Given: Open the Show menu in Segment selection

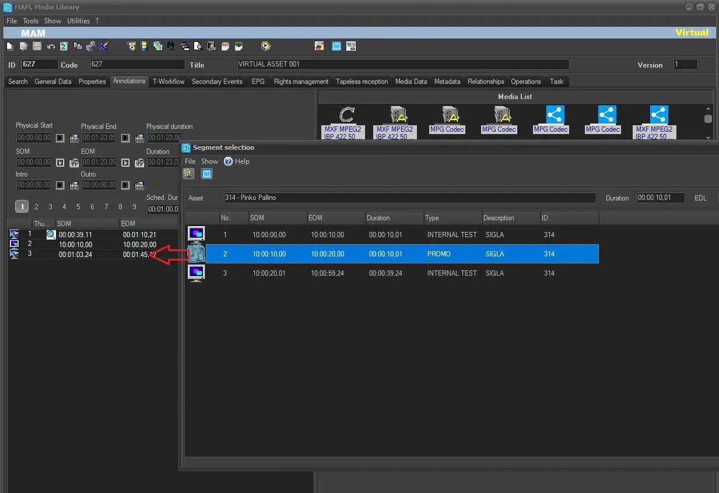Looking at the screenshot, I should click(x=209, y=161).
